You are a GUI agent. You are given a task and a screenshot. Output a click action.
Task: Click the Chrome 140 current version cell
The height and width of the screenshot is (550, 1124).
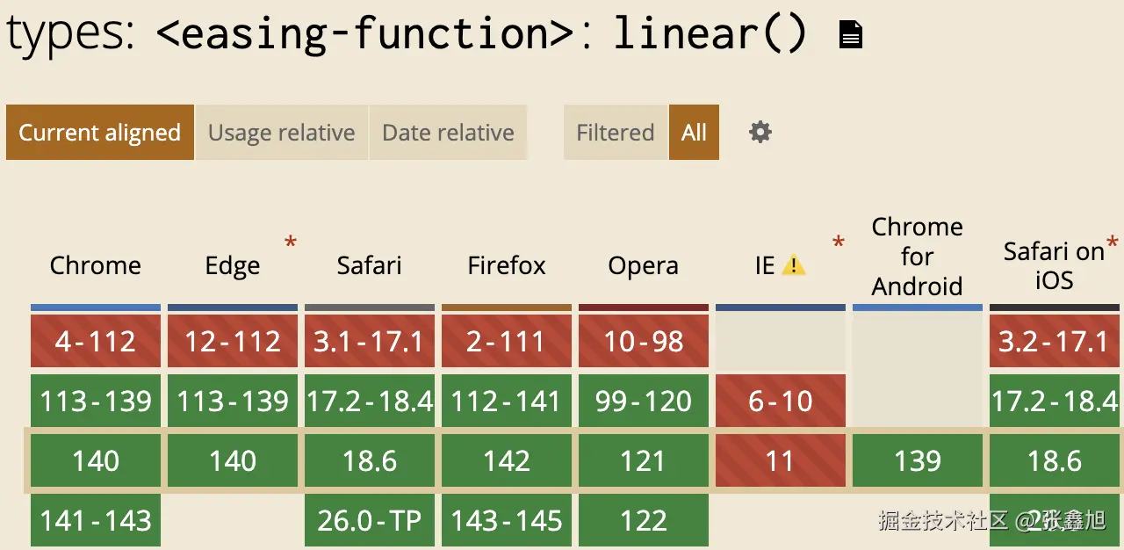point(96,460)
